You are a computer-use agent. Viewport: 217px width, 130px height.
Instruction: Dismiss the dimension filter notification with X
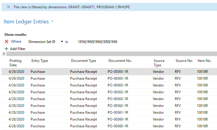click(8, 7)
